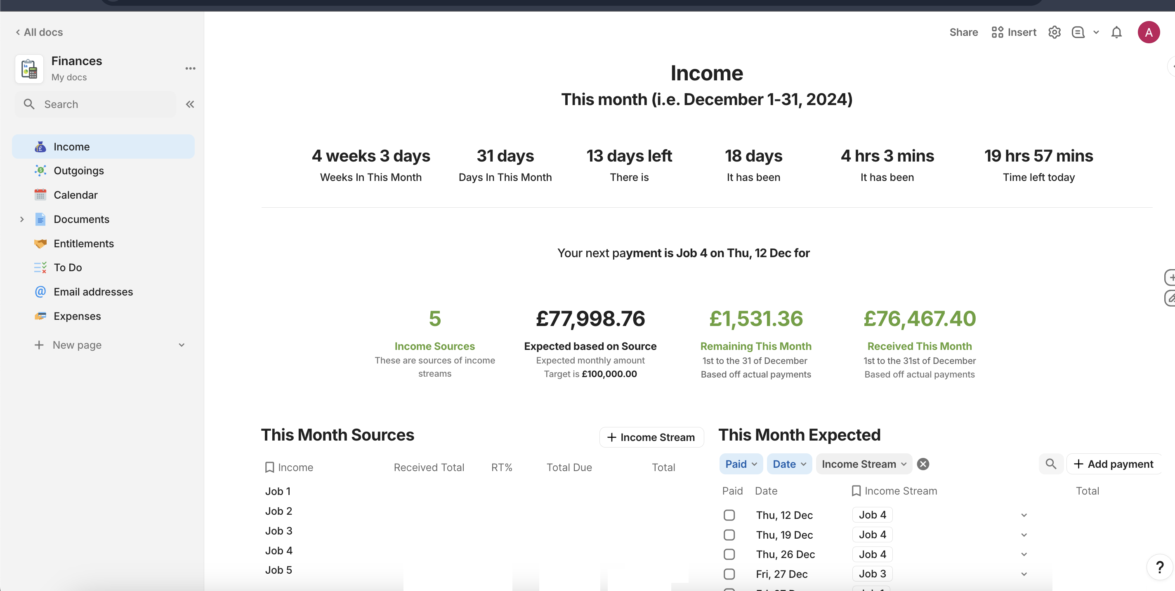Collapse sidebar with double-chevron icon
Viewport: 1175px width, 591px height.
190,104
